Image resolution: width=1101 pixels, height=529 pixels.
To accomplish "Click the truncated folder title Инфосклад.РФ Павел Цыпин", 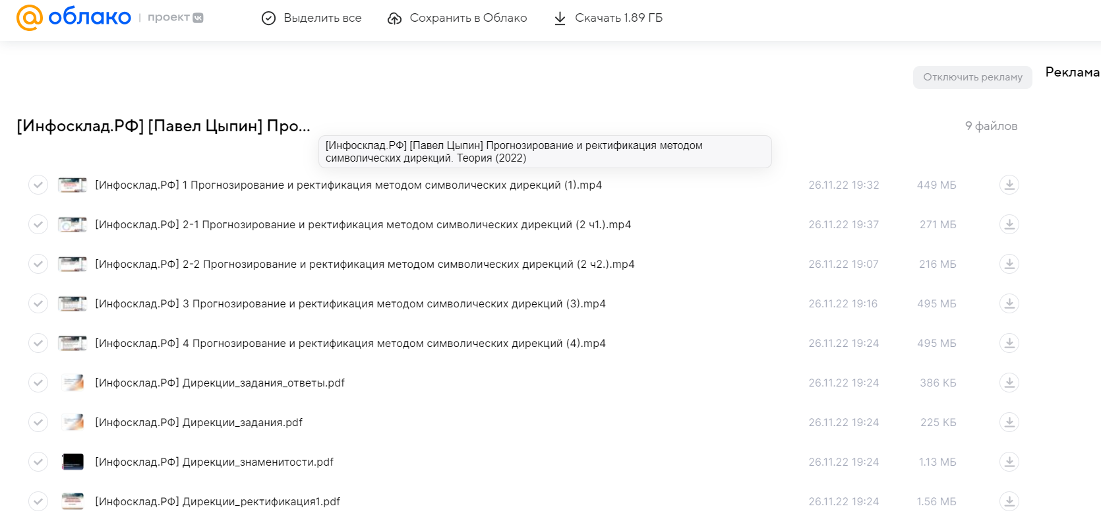I will tap(164, 126).
